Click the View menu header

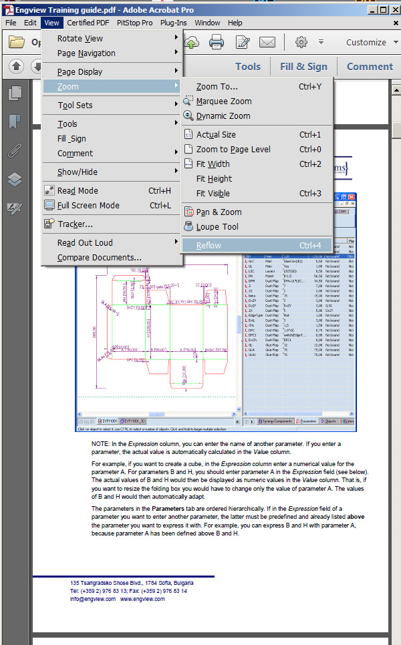tap(51, 23)
